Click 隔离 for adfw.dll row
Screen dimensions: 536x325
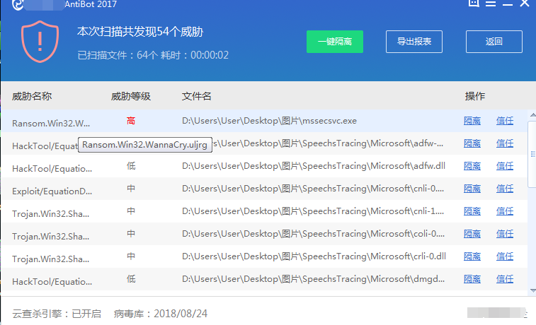(472, 166)
